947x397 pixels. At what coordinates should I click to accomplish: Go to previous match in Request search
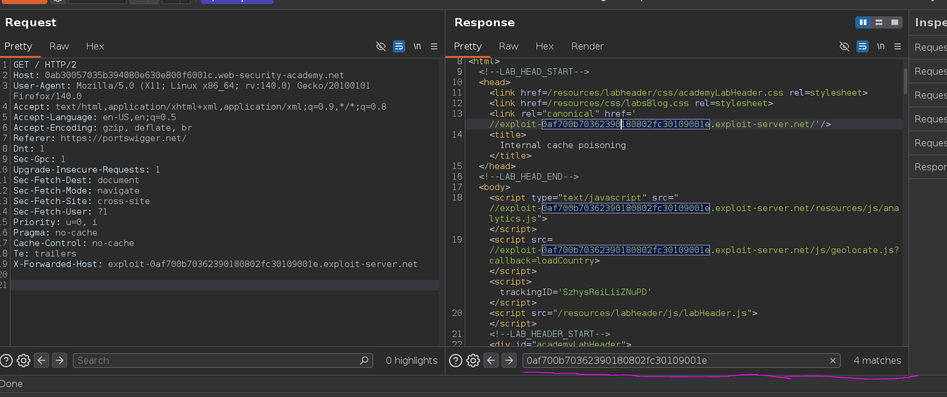pyautogui.click(x=41, y=360)
